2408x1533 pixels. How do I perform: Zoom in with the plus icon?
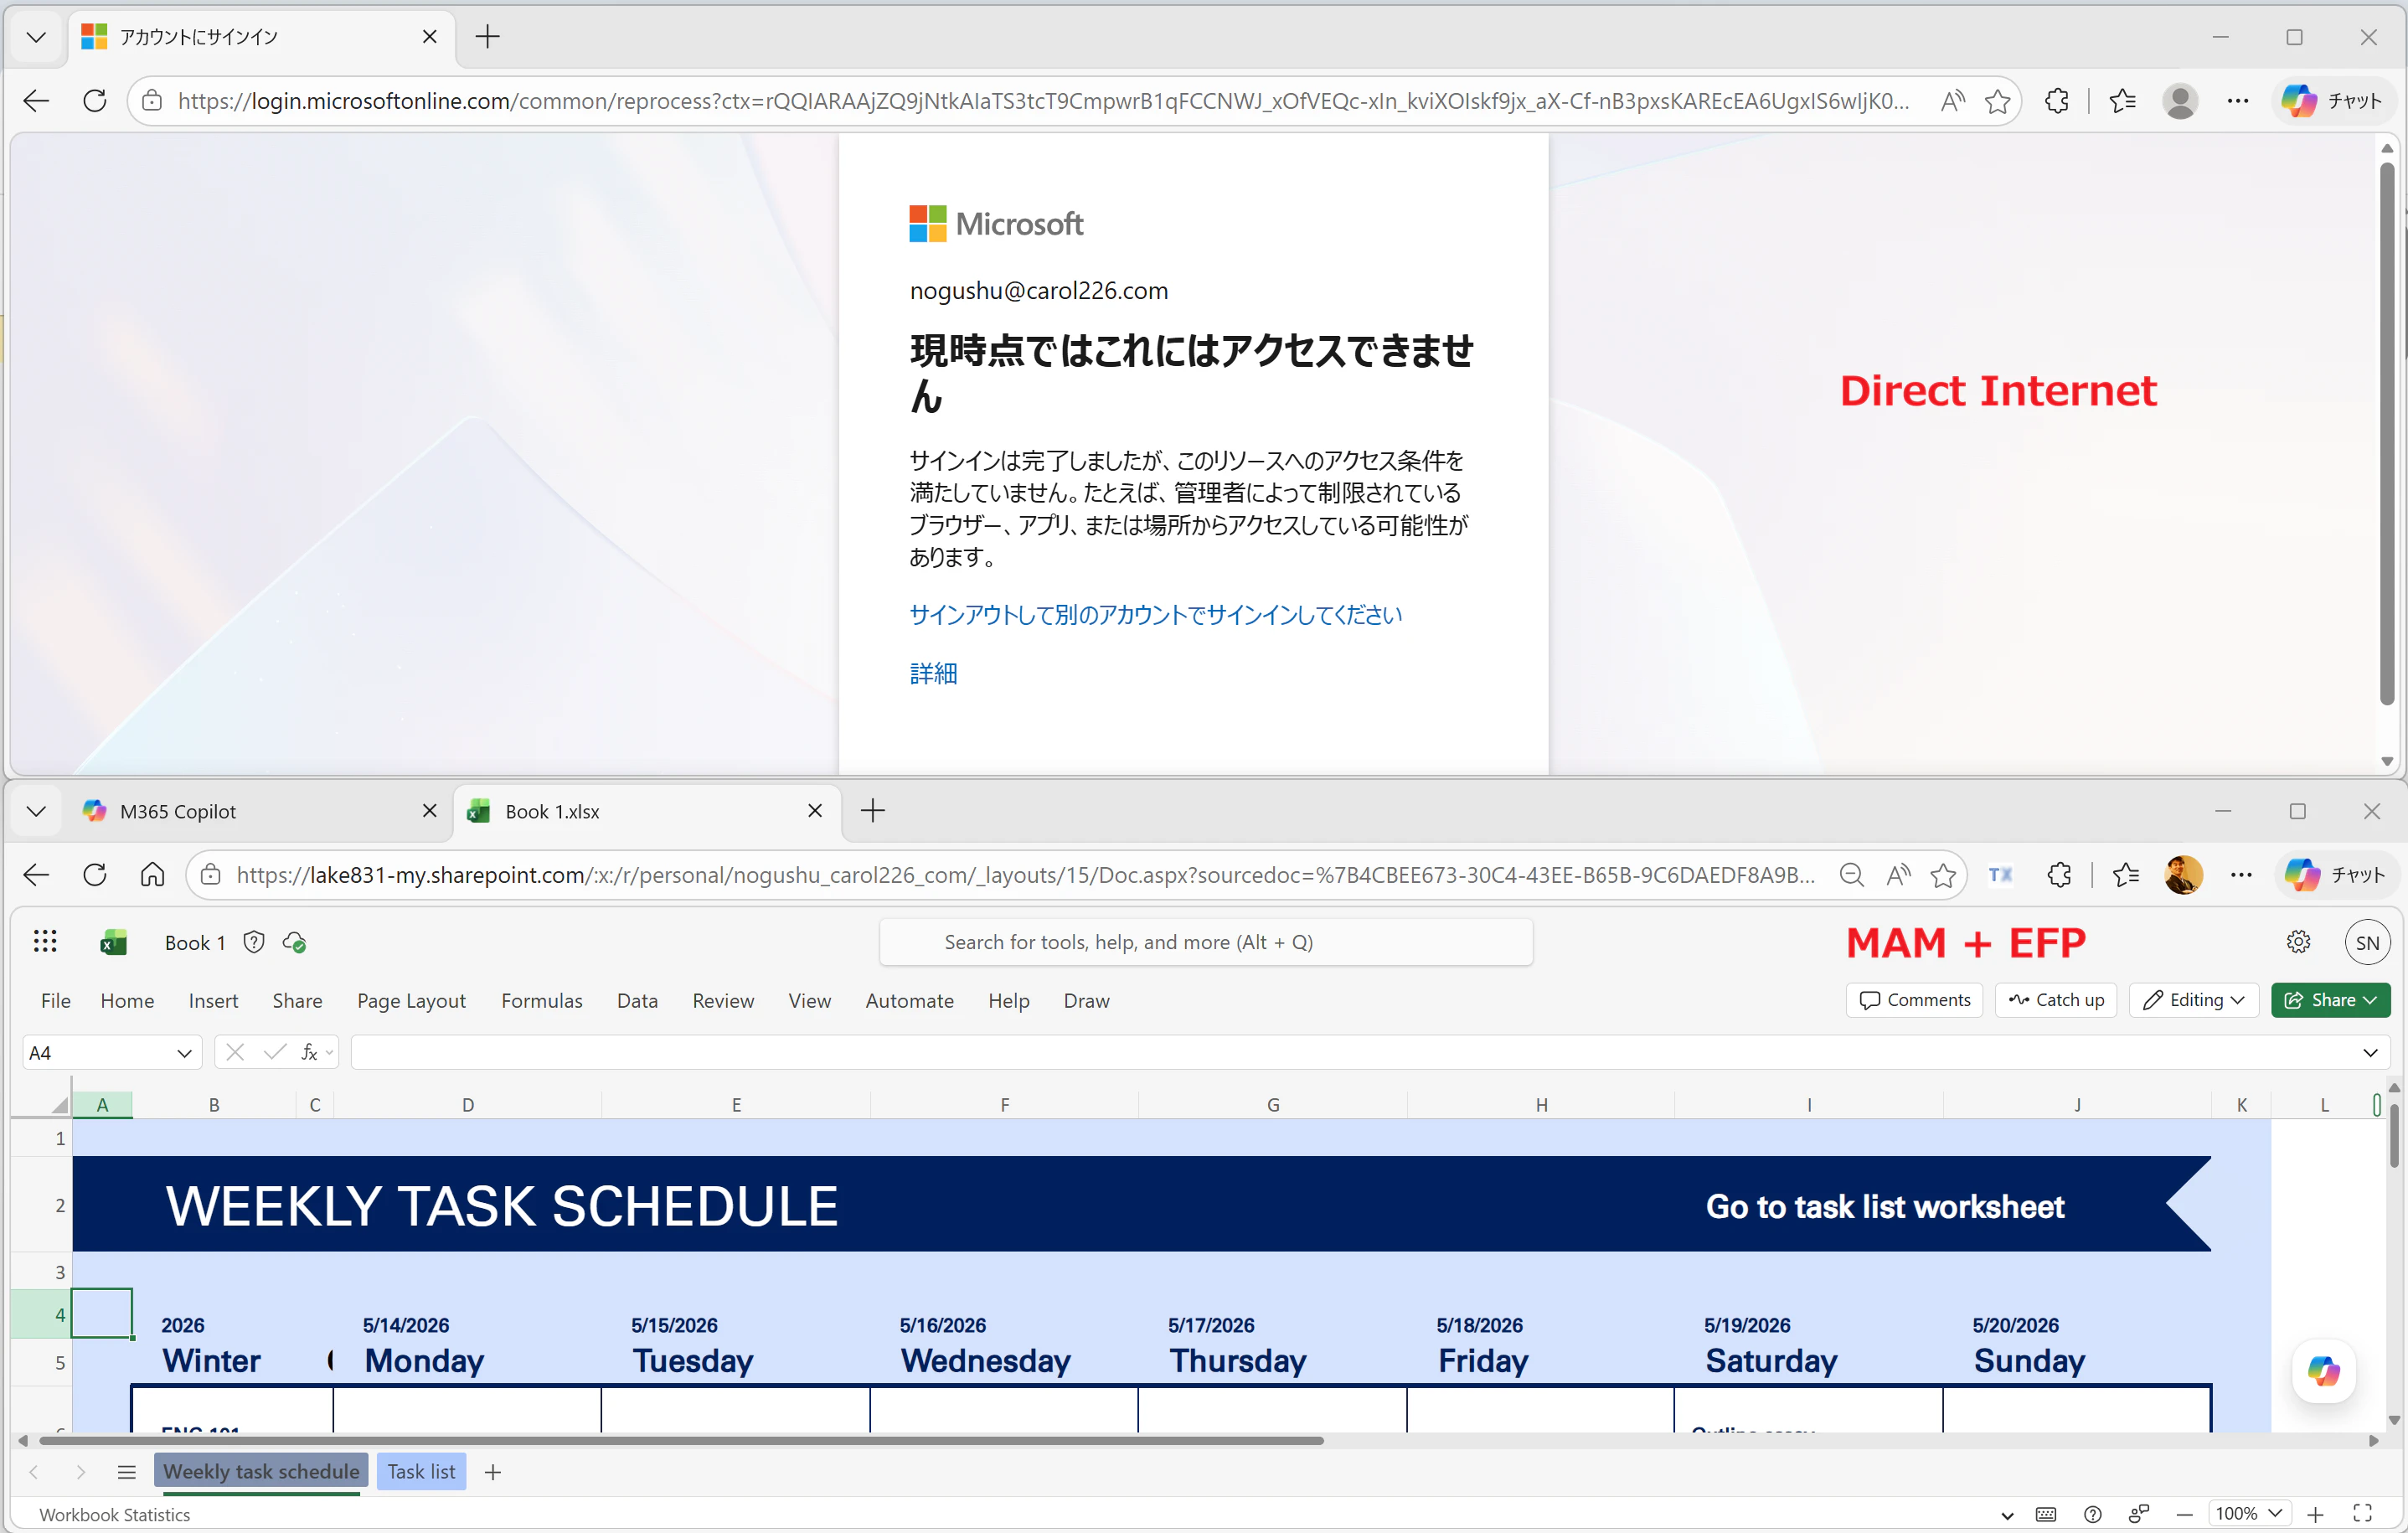tap(2314, 1514)
